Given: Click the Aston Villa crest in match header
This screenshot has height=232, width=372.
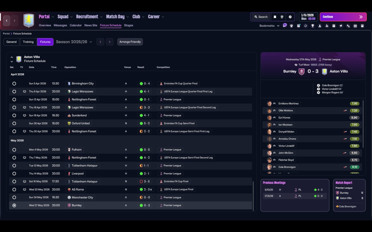Looking at the screenshot, I should pyautogui.click(x=325, y=71).
